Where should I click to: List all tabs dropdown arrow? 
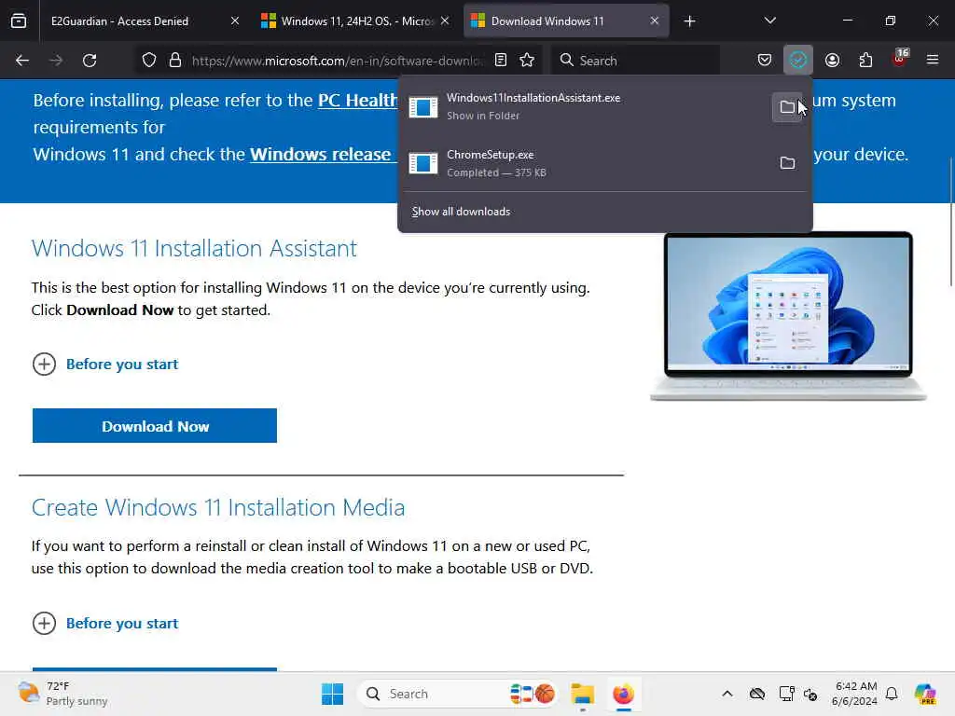pyautogui.click(x=769, y=21)
